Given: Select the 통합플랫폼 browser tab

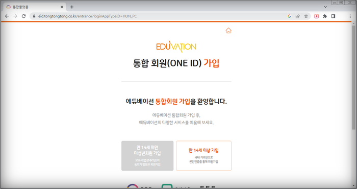Looking at the screenshot, I should [x=35, y=7].
